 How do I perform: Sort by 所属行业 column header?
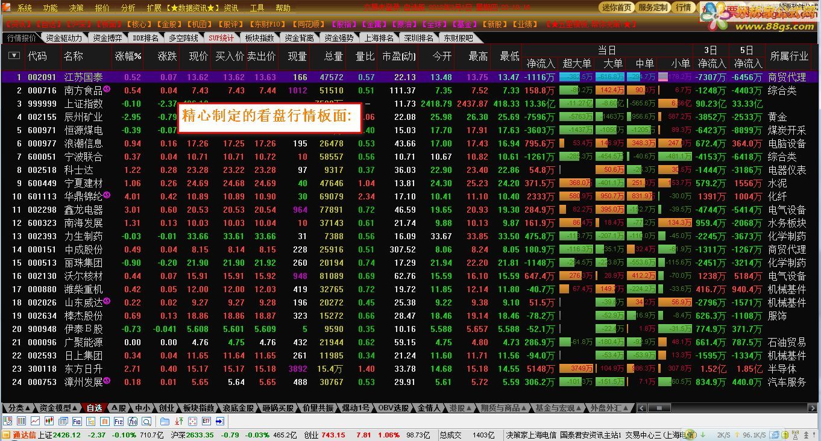coord(789,56)
